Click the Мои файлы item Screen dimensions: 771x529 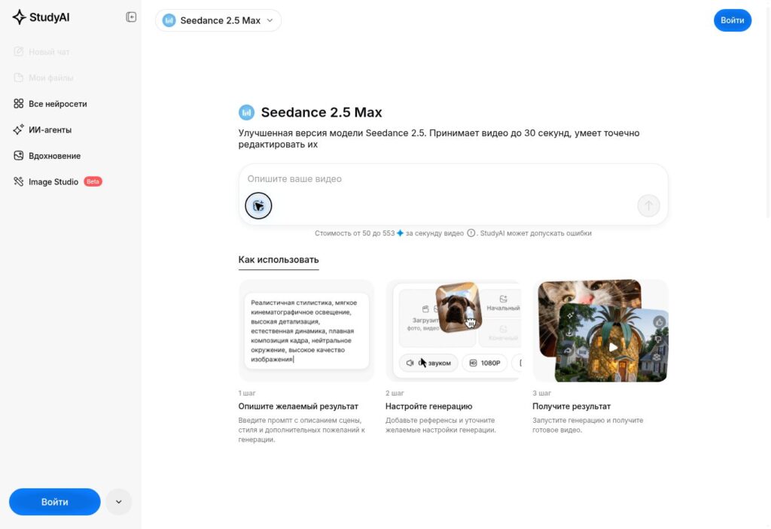pyautogui.click(x=44, y=78)
